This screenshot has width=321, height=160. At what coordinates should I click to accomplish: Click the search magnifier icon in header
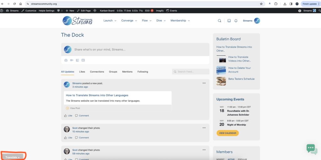tap(219, 21)
